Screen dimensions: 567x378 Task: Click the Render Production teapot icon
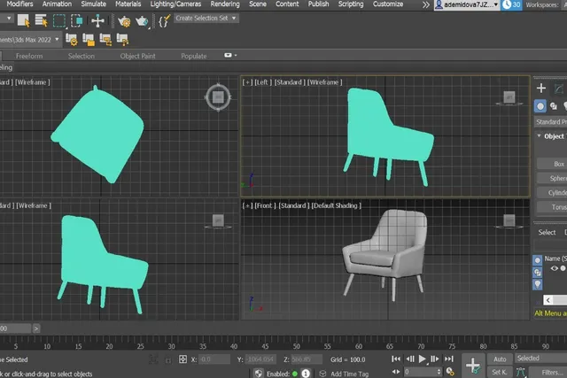pyautogui.click(x=142, y=21)
